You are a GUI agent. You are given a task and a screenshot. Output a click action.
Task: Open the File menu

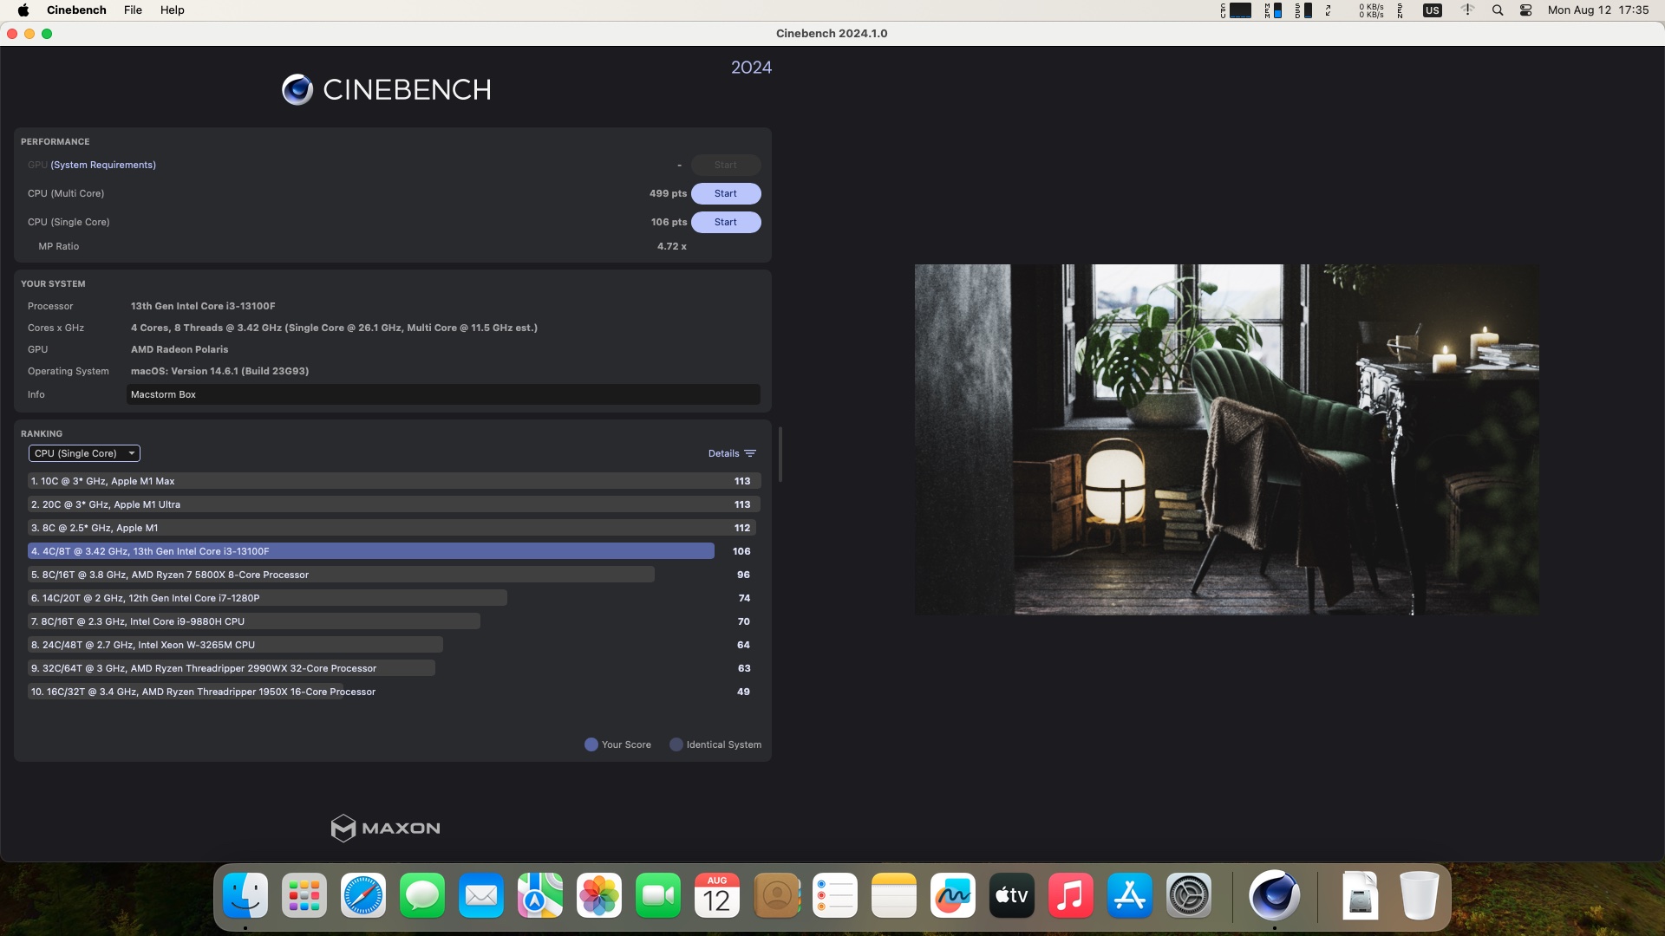[133, 10]
